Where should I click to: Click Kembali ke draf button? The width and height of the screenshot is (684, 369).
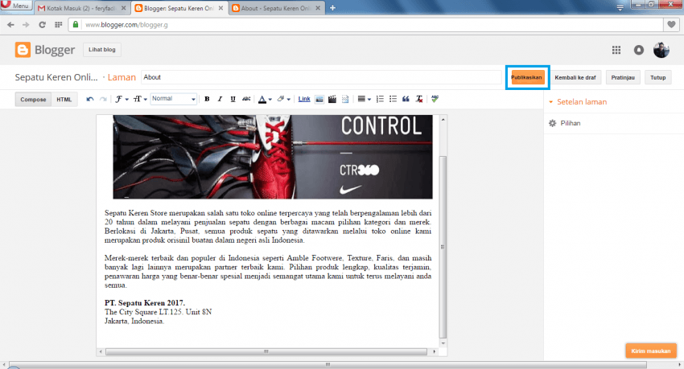575,77
